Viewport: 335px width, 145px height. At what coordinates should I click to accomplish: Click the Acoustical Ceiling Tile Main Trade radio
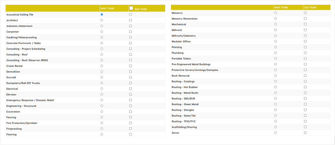click(102, 15)
